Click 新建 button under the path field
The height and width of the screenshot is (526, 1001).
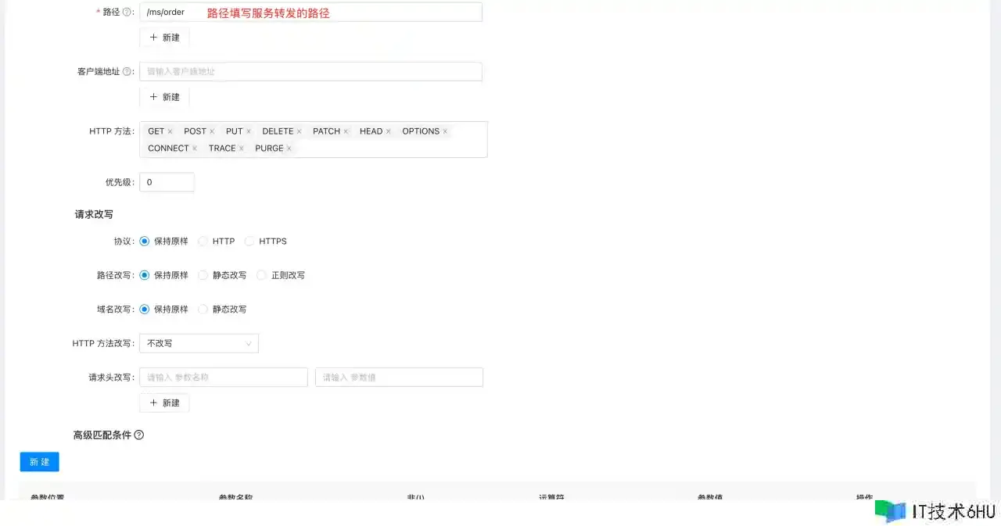pyautogui.click(x=164, y=38)
